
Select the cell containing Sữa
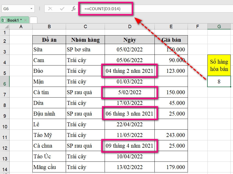point(49,50)
